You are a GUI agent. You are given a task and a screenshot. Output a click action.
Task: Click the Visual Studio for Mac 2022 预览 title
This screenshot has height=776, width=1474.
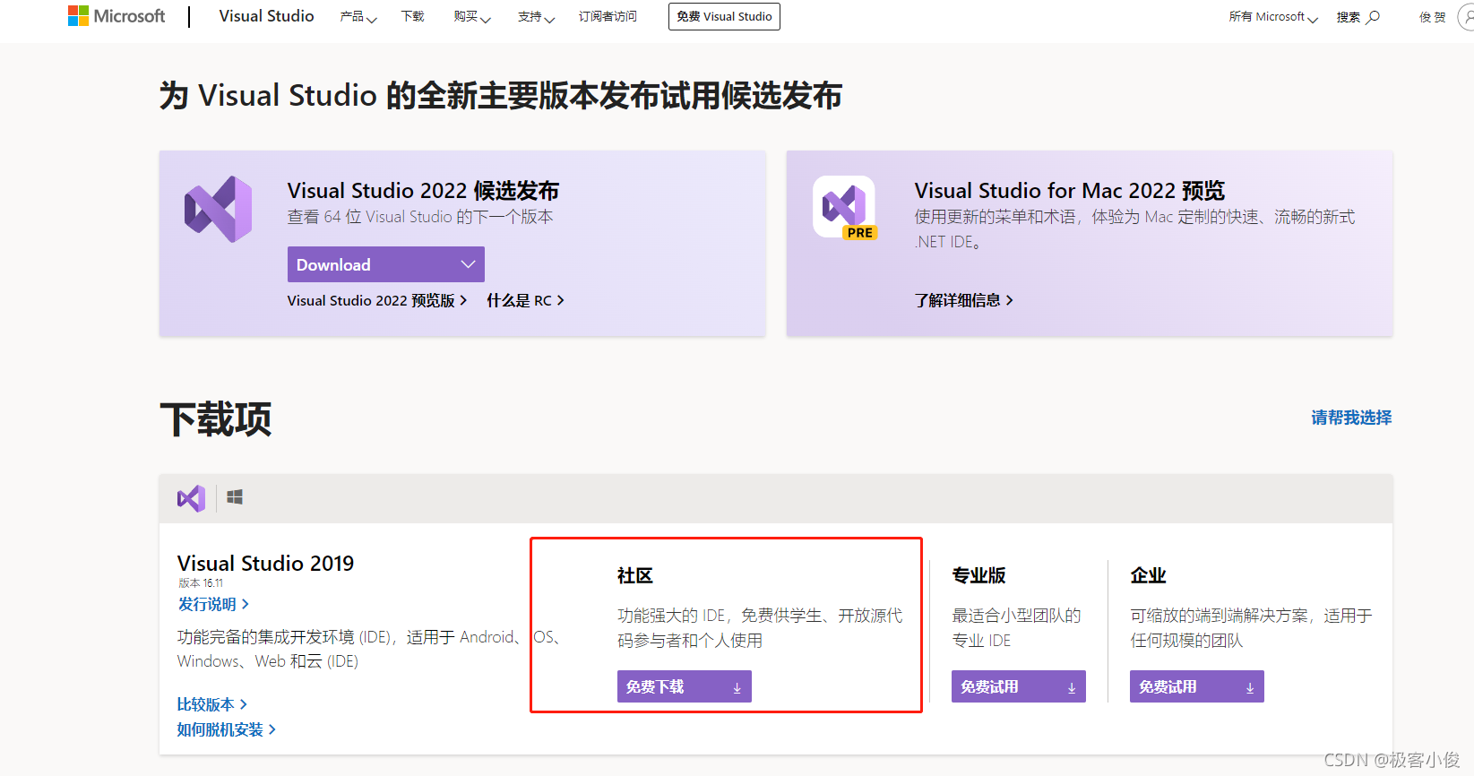[1070, 191]
